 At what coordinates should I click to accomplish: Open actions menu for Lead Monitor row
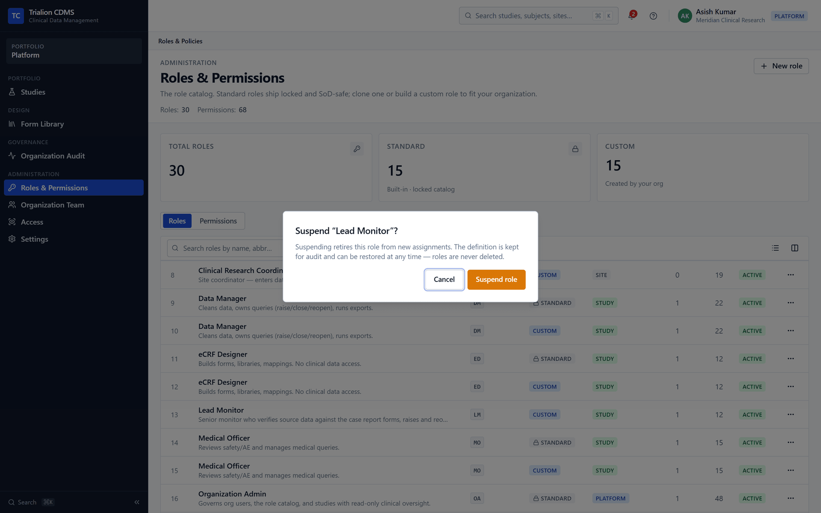tap(791, 414)
